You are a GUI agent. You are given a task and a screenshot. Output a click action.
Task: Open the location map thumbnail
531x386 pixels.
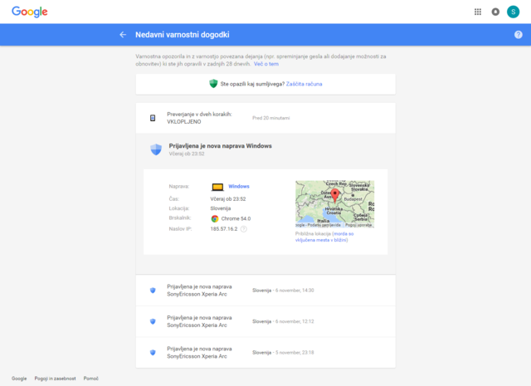coord(335,204)
